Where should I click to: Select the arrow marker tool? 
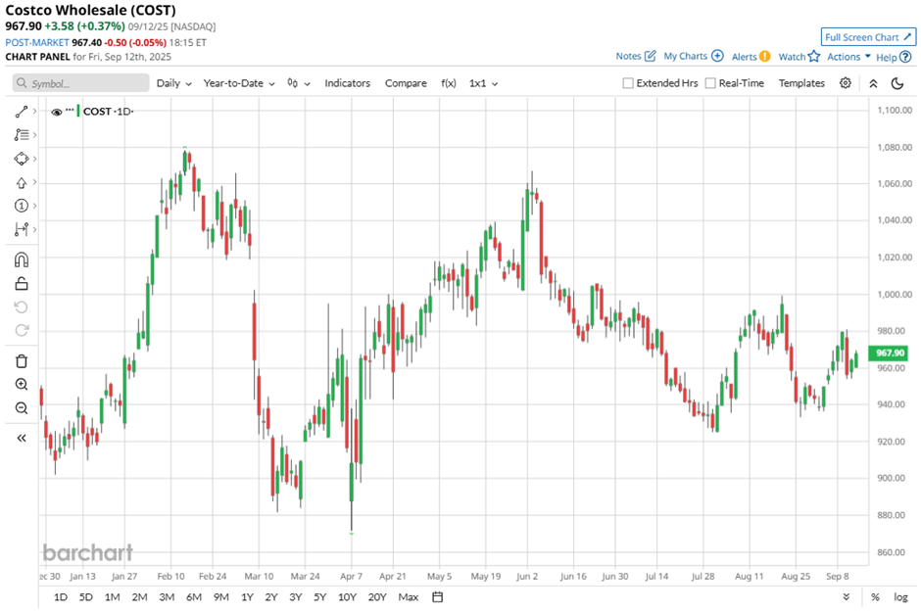[22, 182]
